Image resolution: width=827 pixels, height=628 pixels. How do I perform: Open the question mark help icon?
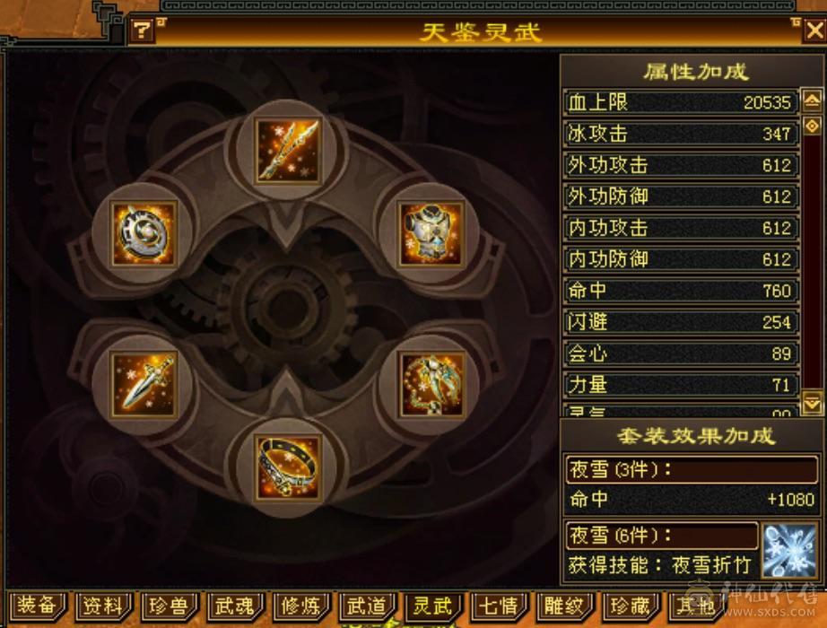click(141, 31)
